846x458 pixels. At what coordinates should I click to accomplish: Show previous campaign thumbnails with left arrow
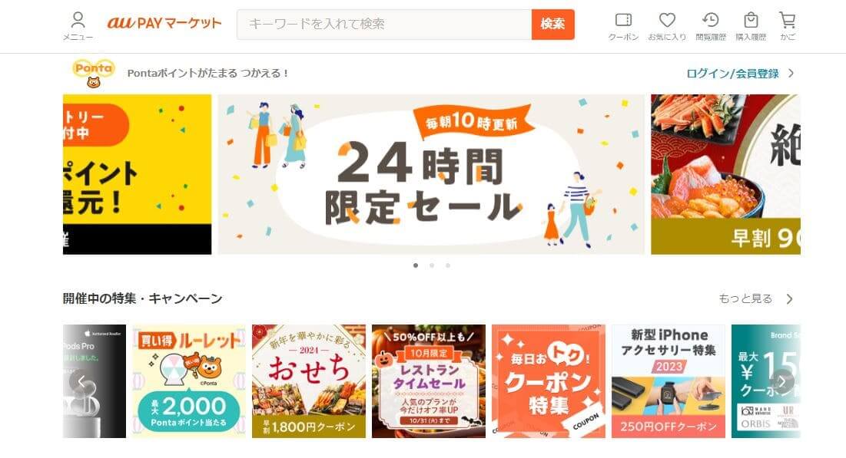click(x=81, y=381)
